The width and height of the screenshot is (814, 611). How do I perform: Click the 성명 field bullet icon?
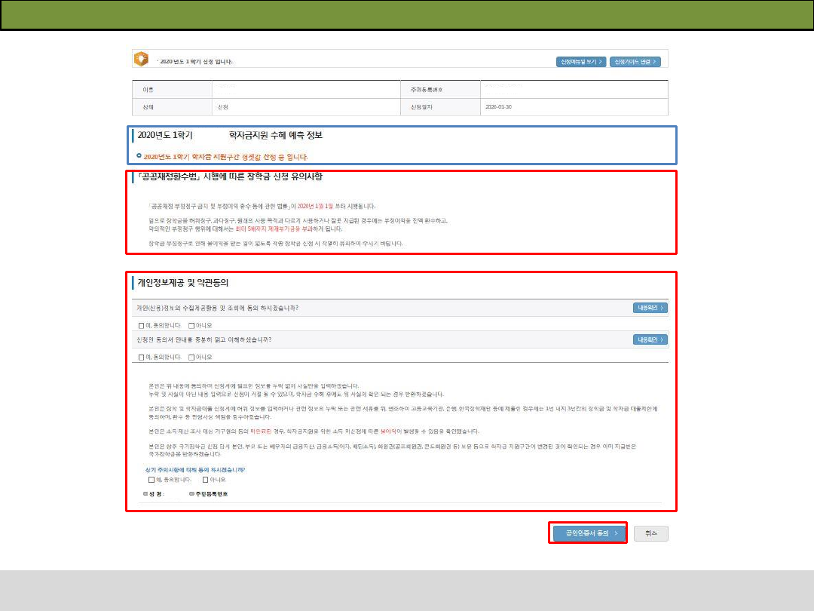(145, 494)
